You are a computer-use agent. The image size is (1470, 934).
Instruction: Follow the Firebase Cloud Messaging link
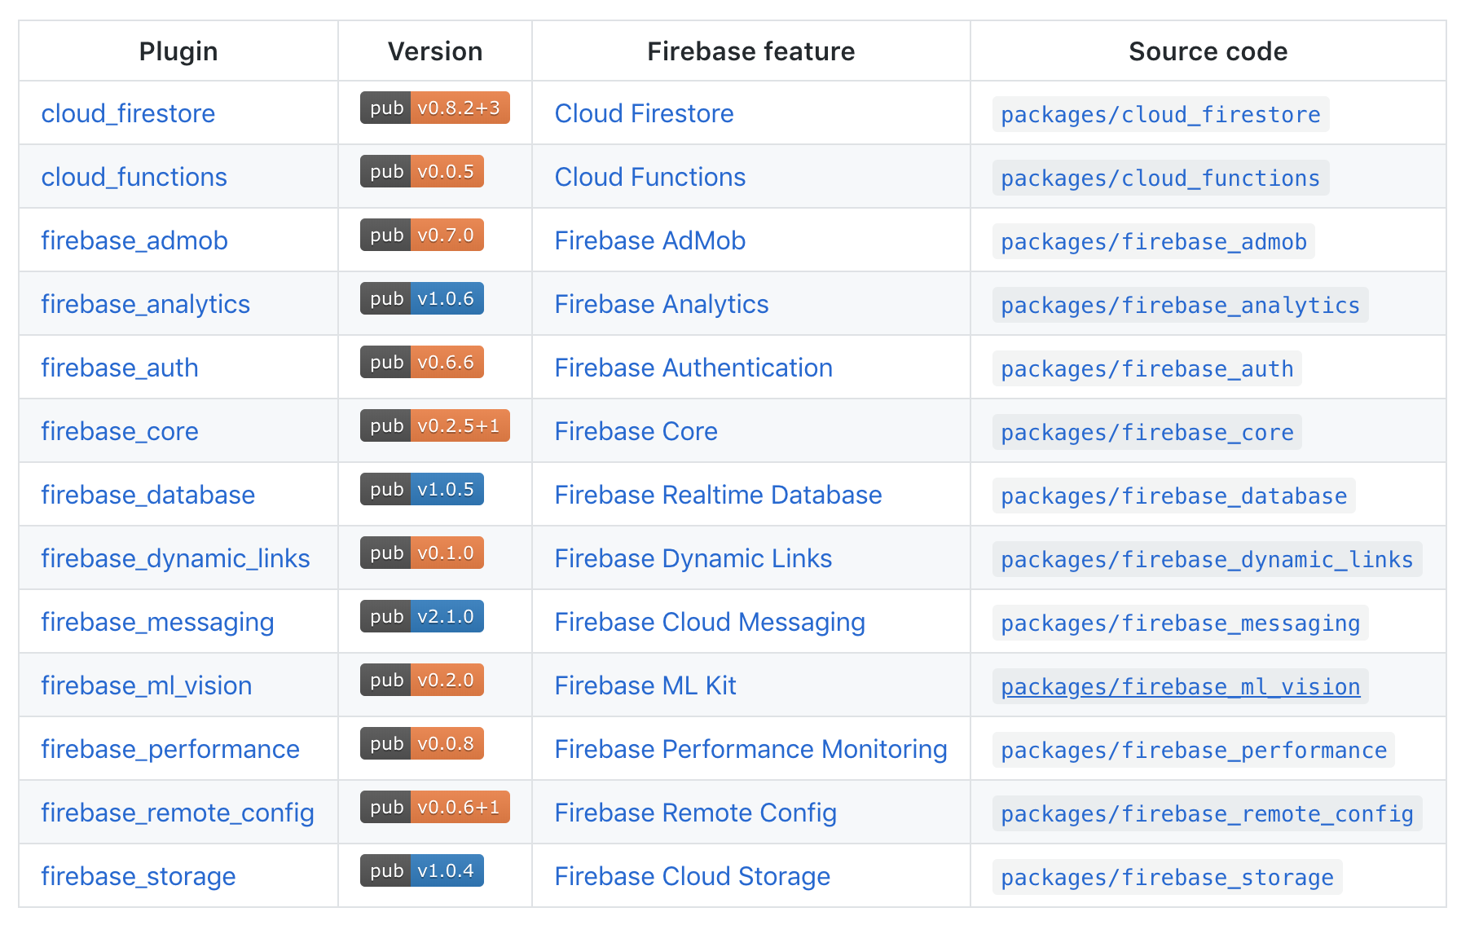click(710, 622)
